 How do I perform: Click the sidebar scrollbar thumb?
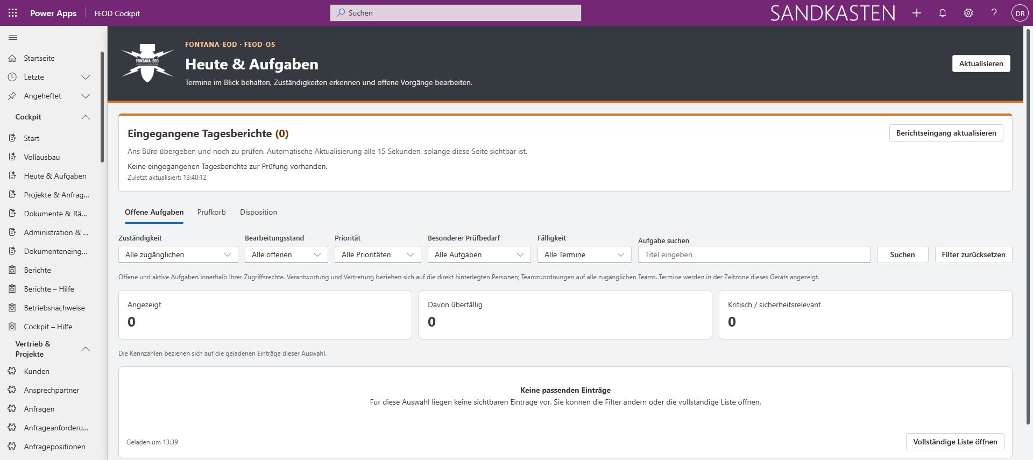(102, 107)
